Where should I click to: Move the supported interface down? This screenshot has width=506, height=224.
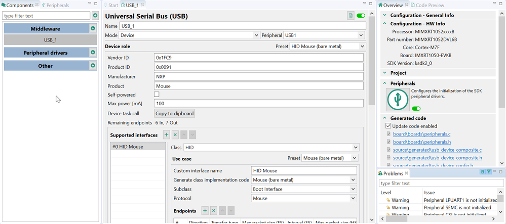click(192, 135)
